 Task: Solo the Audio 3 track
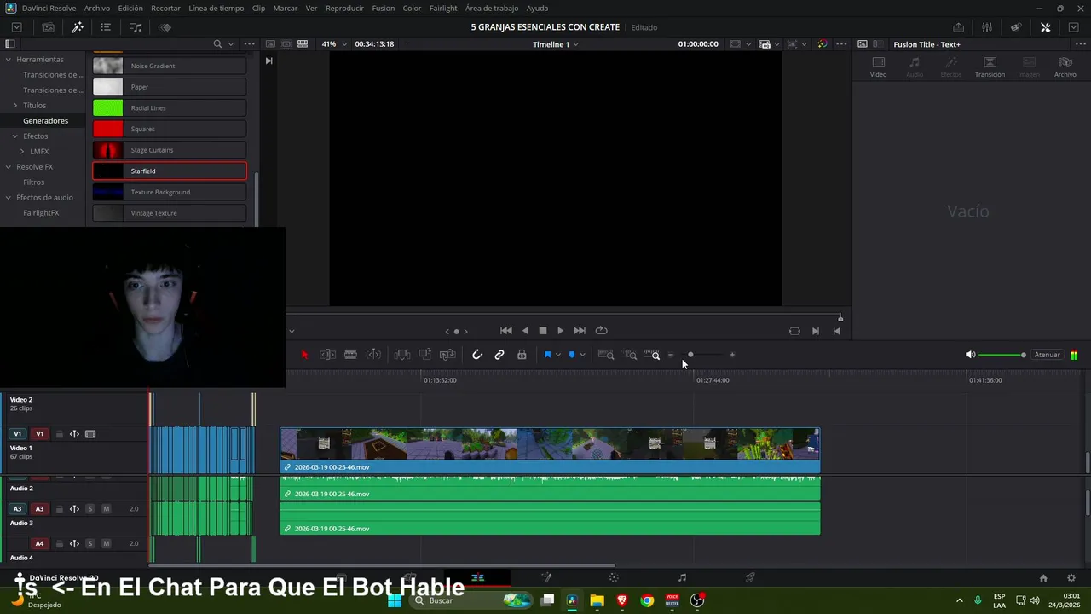[90, 509]
